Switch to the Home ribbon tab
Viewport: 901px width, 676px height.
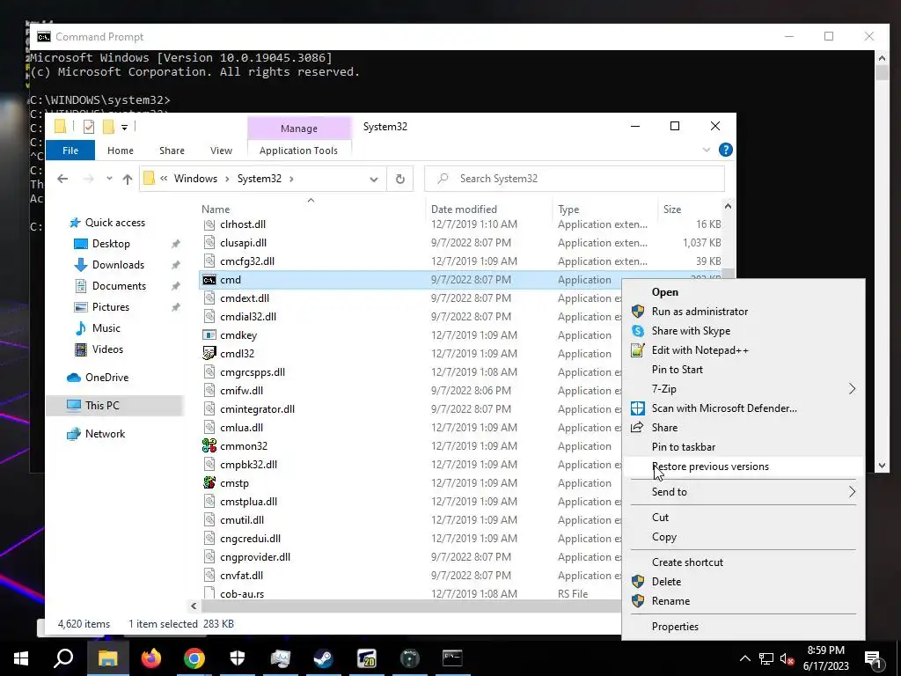pos(120,151)
